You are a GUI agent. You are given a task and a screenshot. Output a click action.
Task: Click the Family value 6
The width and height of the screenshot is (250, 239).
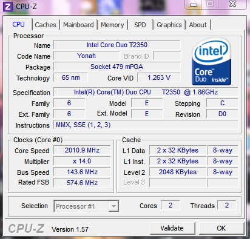69,103
